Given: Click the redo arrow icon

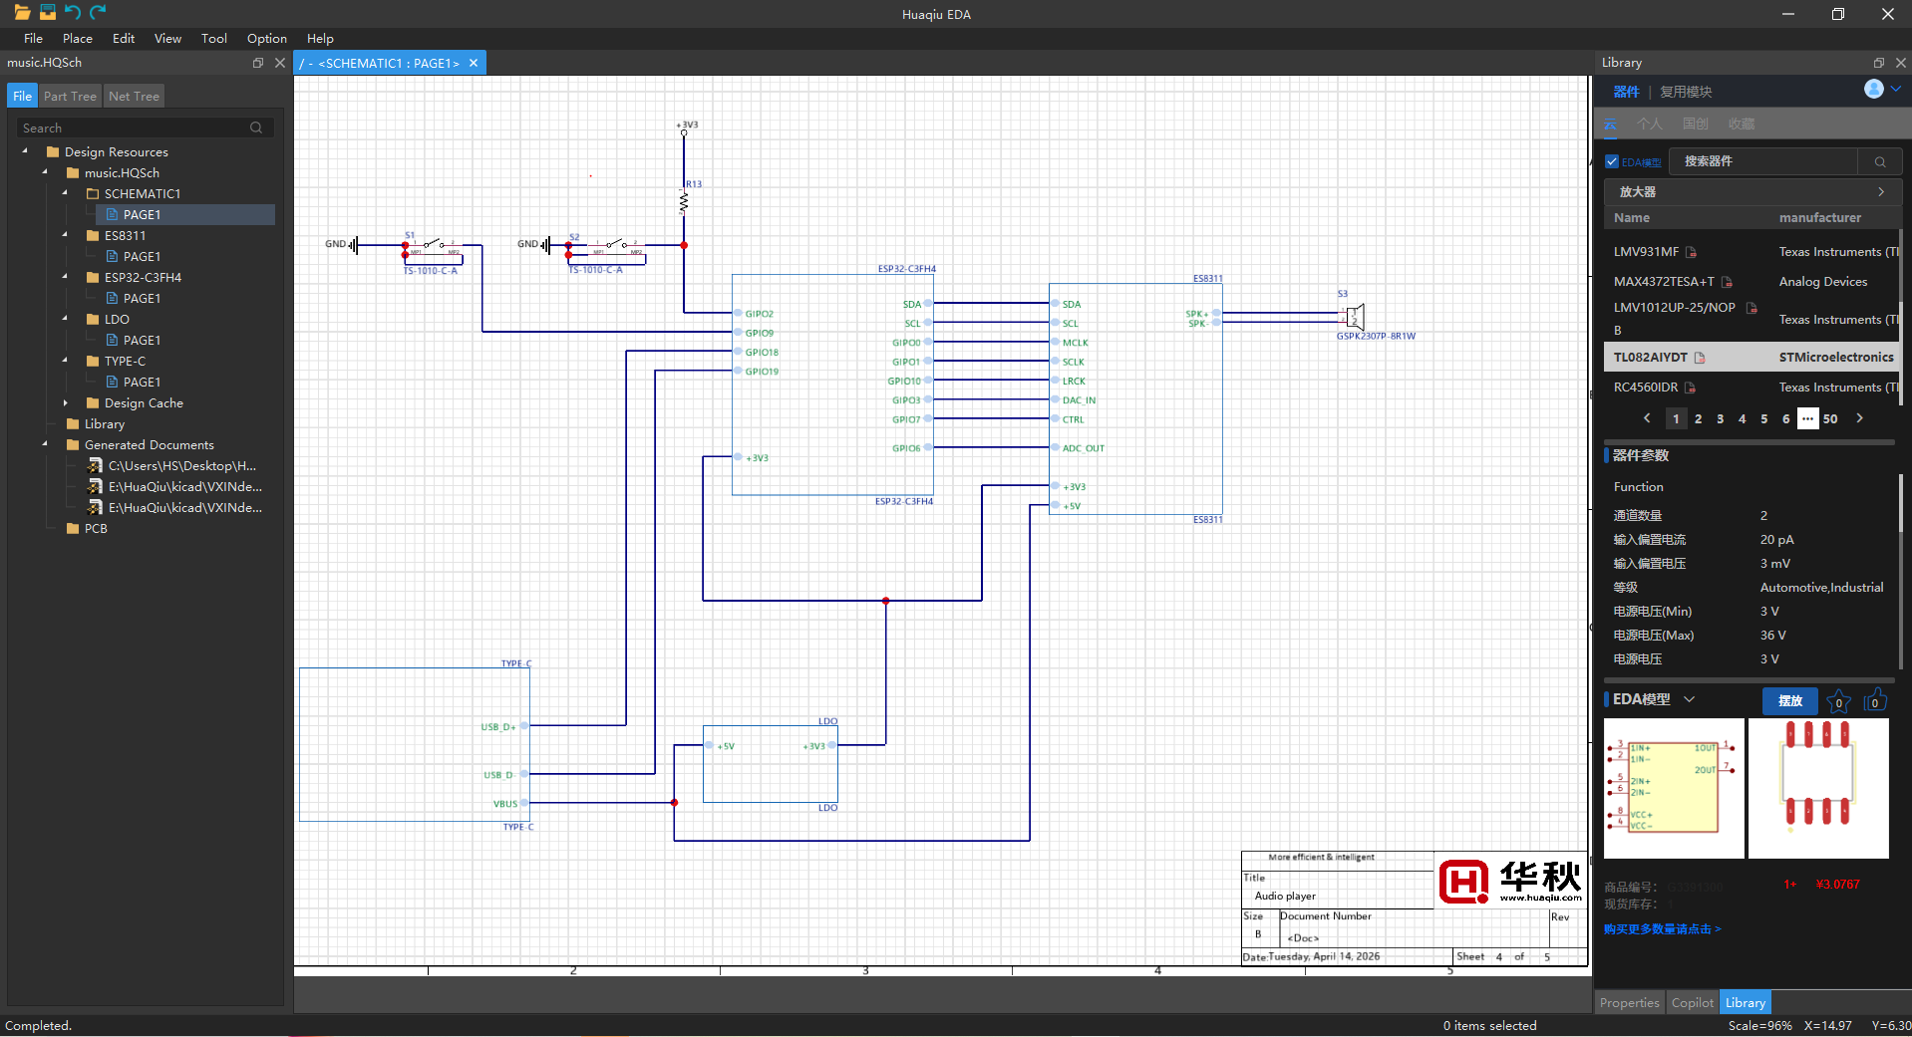Looking at the screenshot, I should [x=98, y=12].
